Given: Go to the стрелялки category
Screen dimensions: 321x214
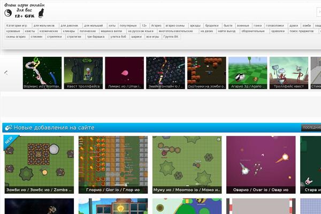Looking at the screenshot, I should tap(54, 37).
